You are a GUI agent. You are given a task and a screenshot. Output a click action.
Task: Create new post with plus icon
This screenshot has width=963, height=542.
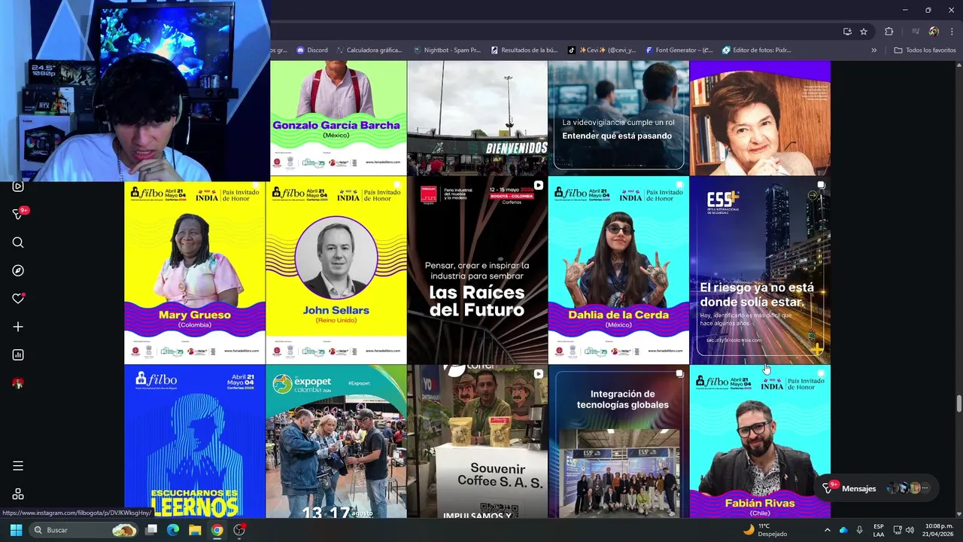point(18,327)
